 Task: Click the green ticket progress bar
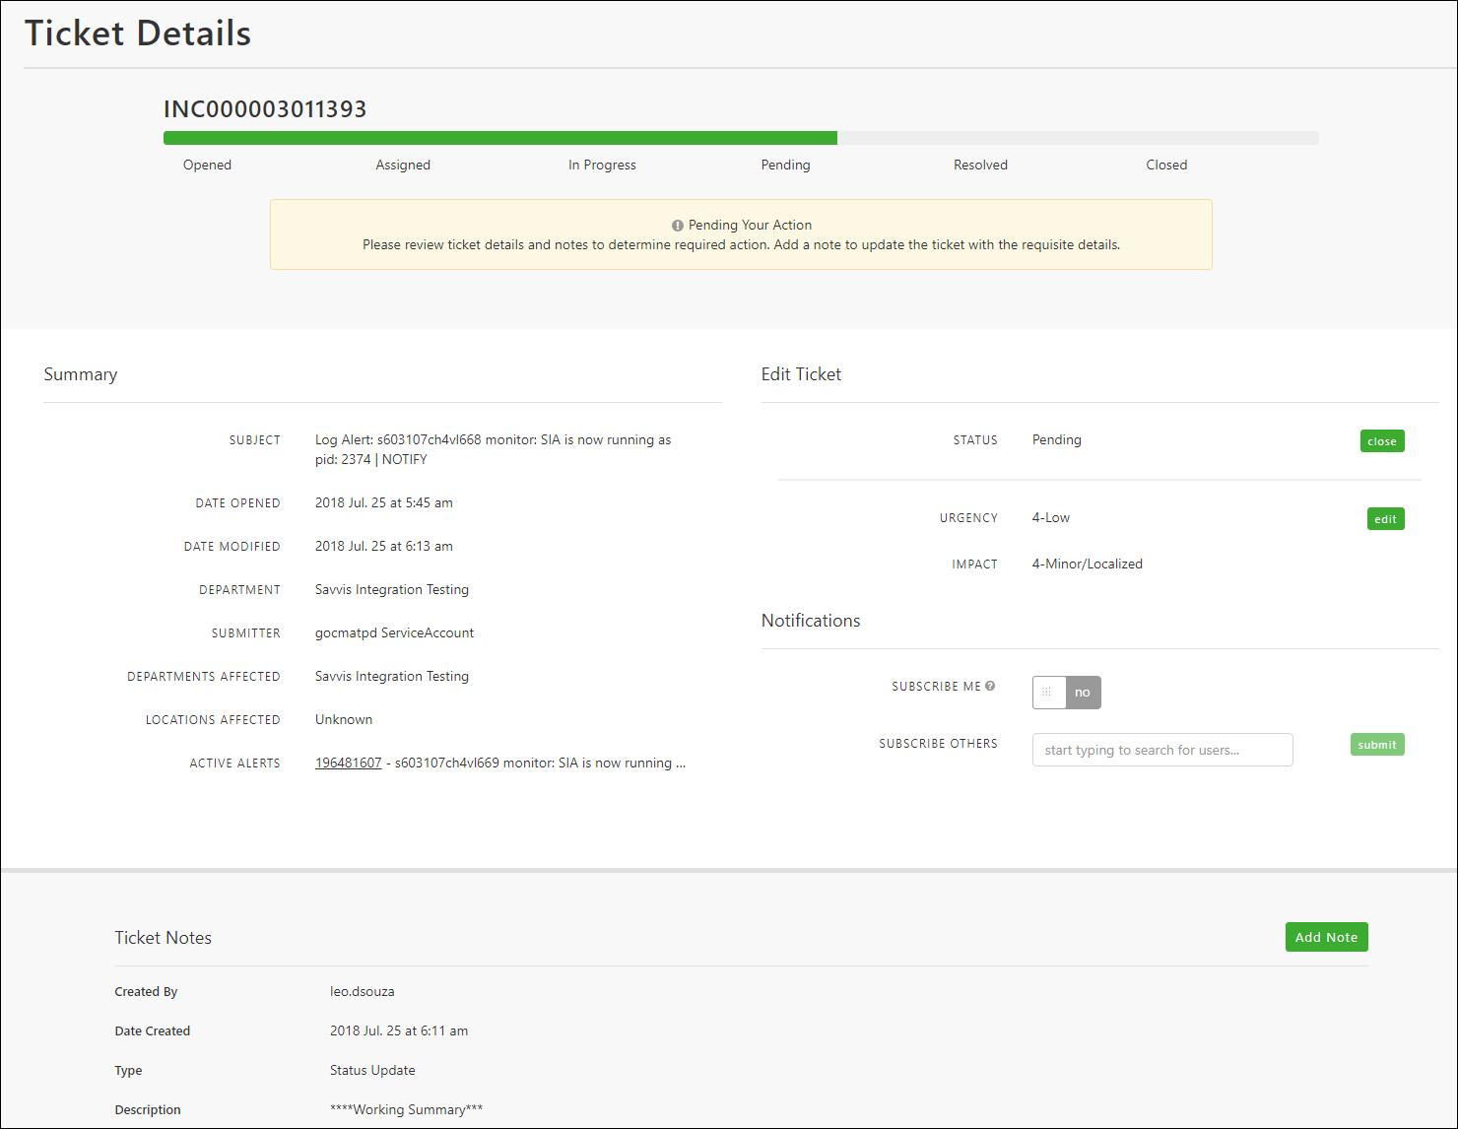(x=500, y=138)
